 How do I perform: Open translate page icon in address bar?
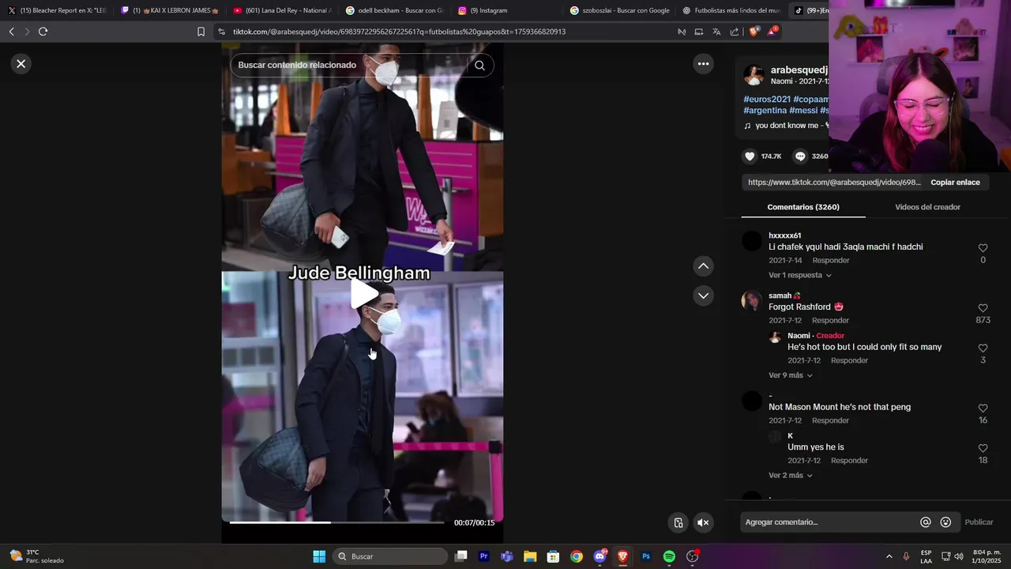point(716,32)
